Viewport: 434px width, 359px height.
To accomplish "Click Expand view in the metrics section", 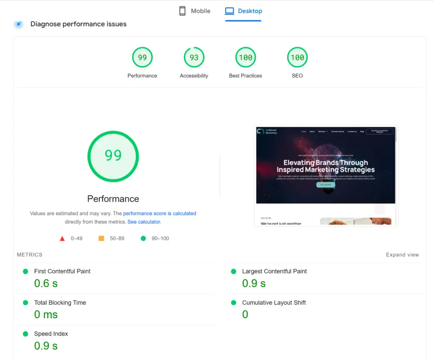I will 403,255.
